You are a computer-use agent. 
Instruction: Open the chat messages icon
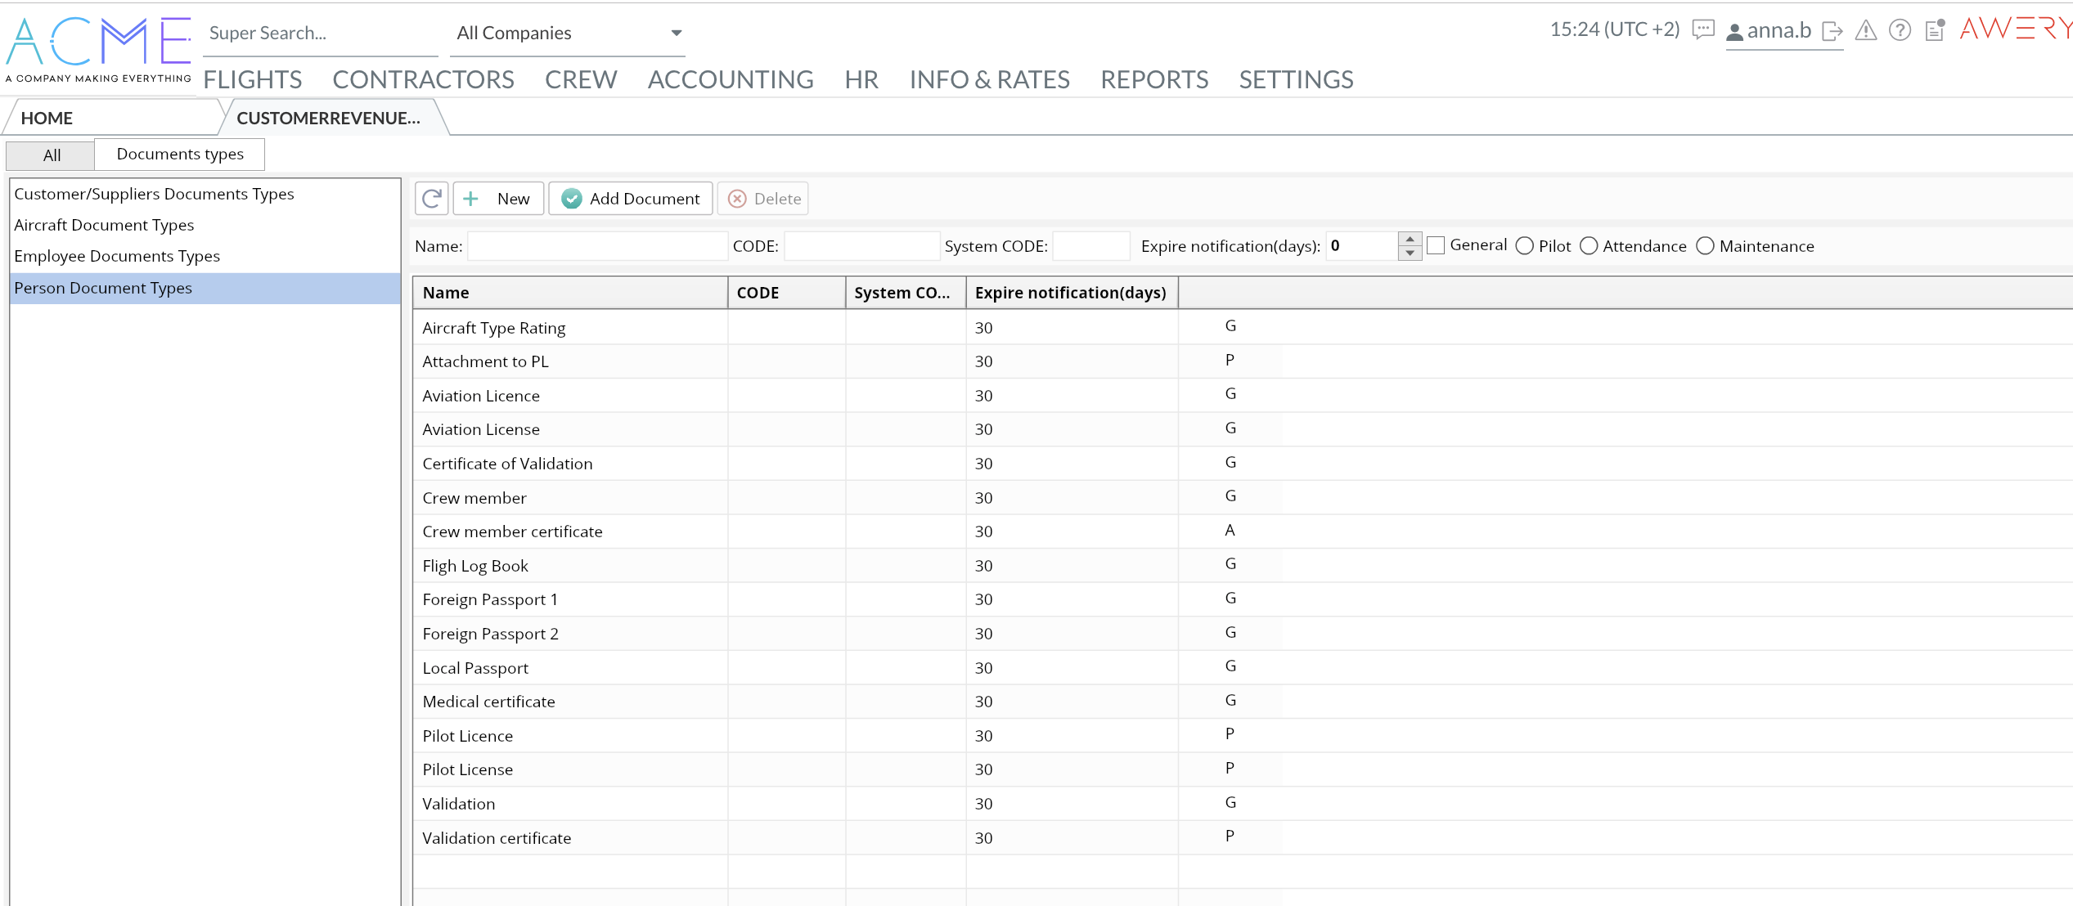pyautogui.click(x=1702, y=31)
